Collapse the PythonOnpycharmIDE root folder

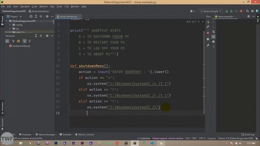coord(6,21)
